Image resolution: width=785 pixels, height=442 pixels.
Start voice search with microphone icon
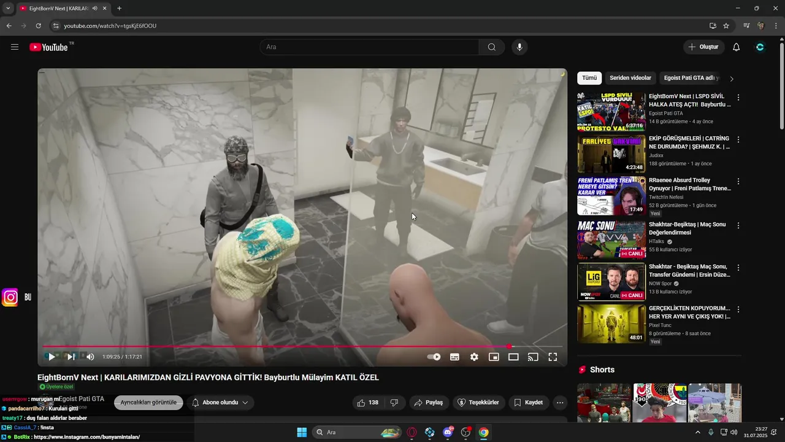[519, 47]
